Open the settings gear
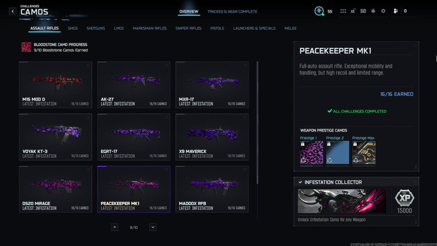This screenshot has width=437, height=246. coord(383,11)
